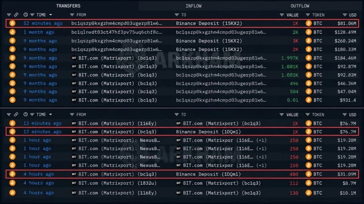The image size is (364, 204).
Task: Open '9 months ago' link in the $260.24M row
Action: click(40, 41)
